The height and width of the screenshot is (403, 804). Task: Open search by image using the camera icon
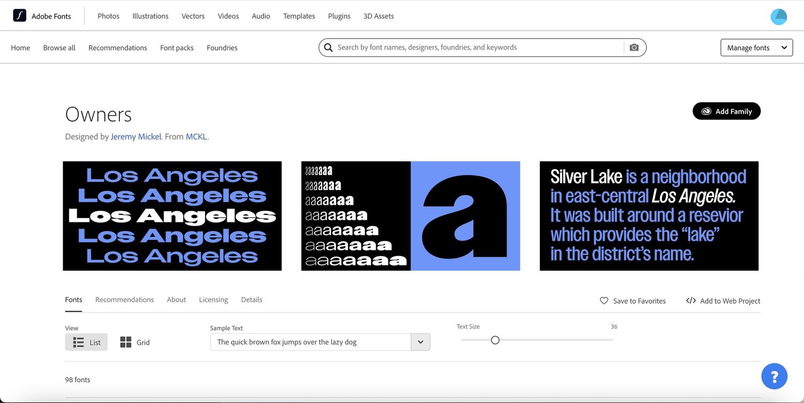pyautogui.click(x=634, y=47)
